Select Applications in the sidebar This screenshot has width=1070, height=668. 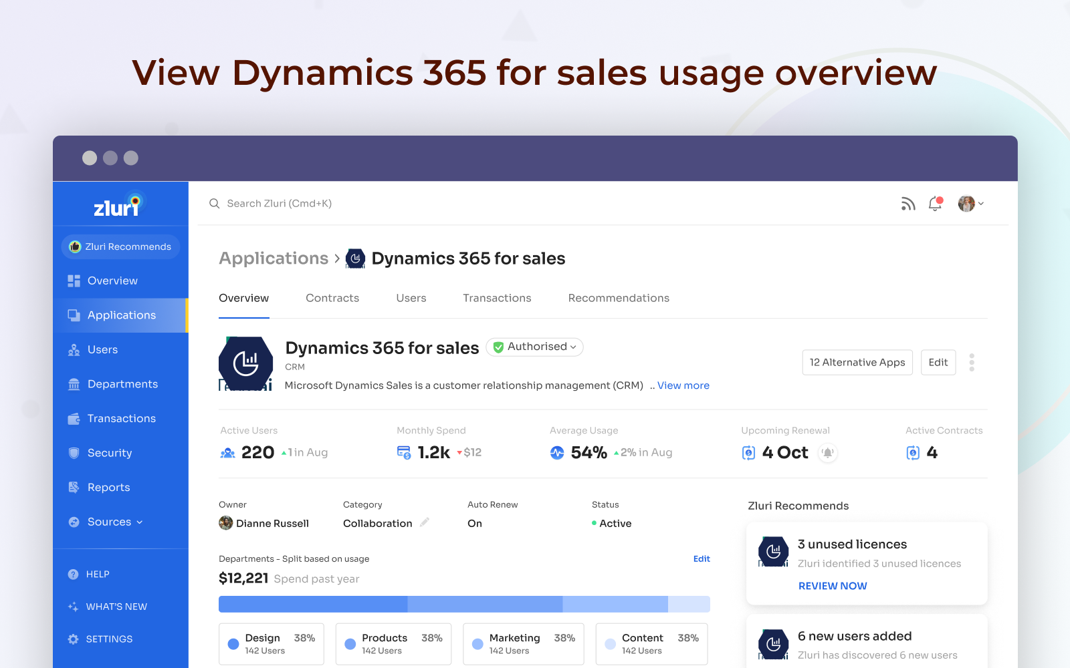point(120,315)
